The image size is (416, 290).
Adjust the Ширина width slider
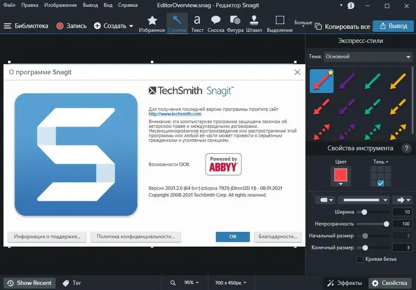[365, 212]
